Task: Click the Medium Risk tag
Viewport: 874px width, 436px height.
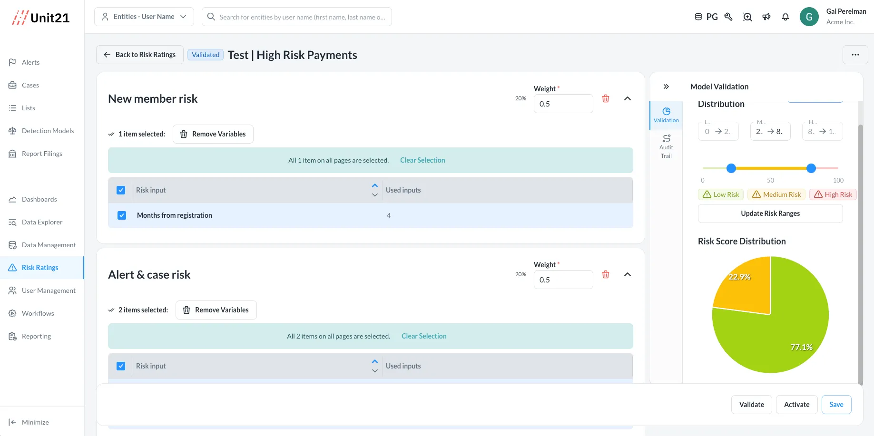Action: (776, 194)
